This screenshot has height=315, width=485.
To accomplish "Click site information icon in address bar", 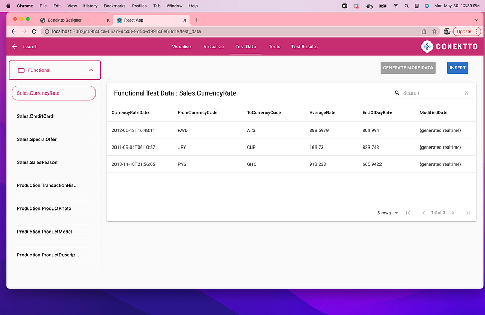I will [47, 31].
